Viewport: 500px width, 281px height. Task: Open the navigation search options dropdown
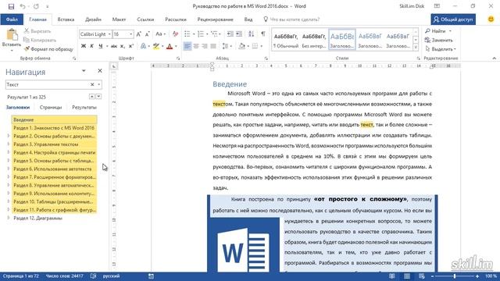pos(99,85)
